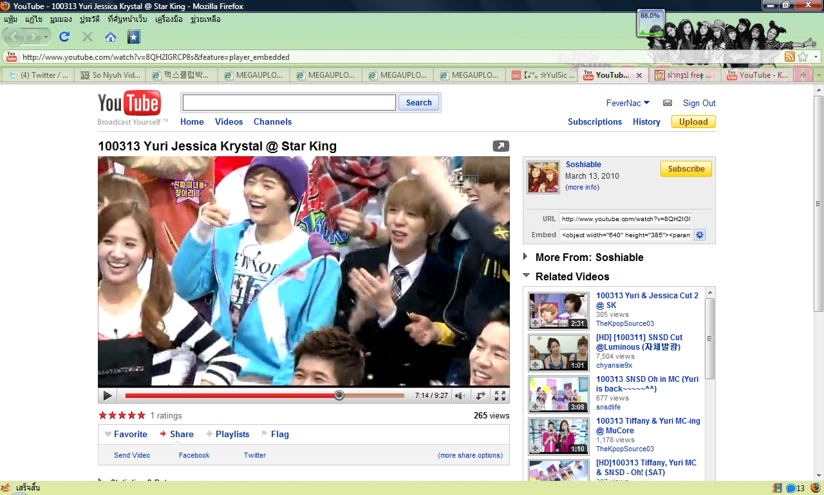Open the ประวัติ (History) menu
824x495 pixels.
[90, 19]
